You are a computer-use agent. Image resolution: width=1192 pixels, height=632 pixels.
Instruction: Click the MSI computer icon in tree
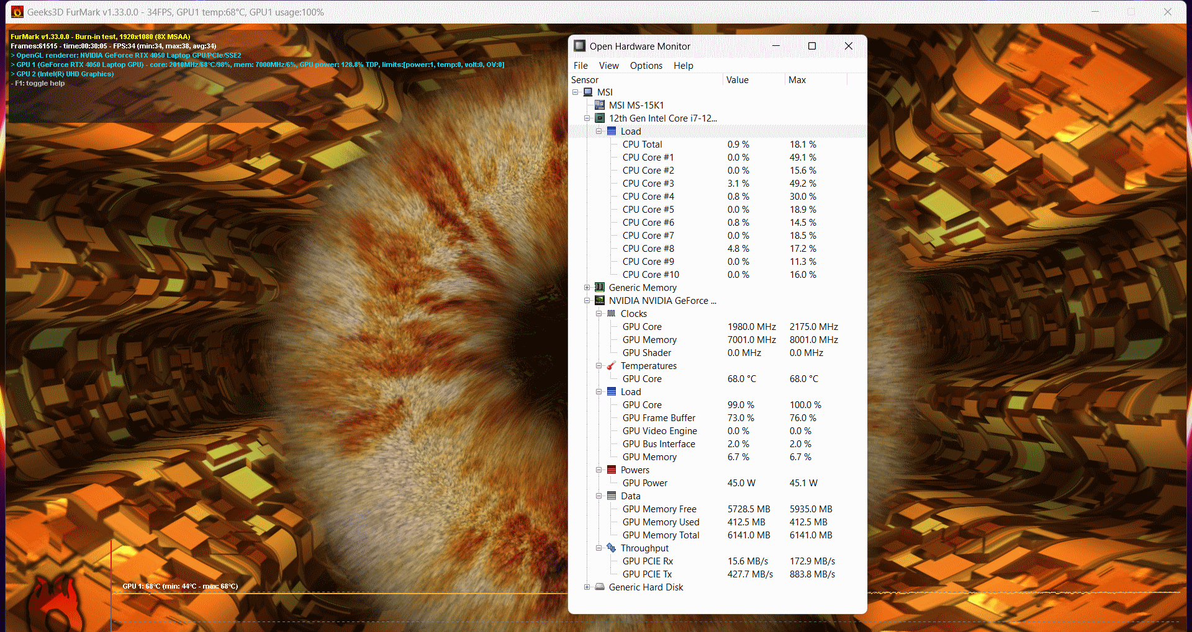pyautogui.click(x=588, y=92)
